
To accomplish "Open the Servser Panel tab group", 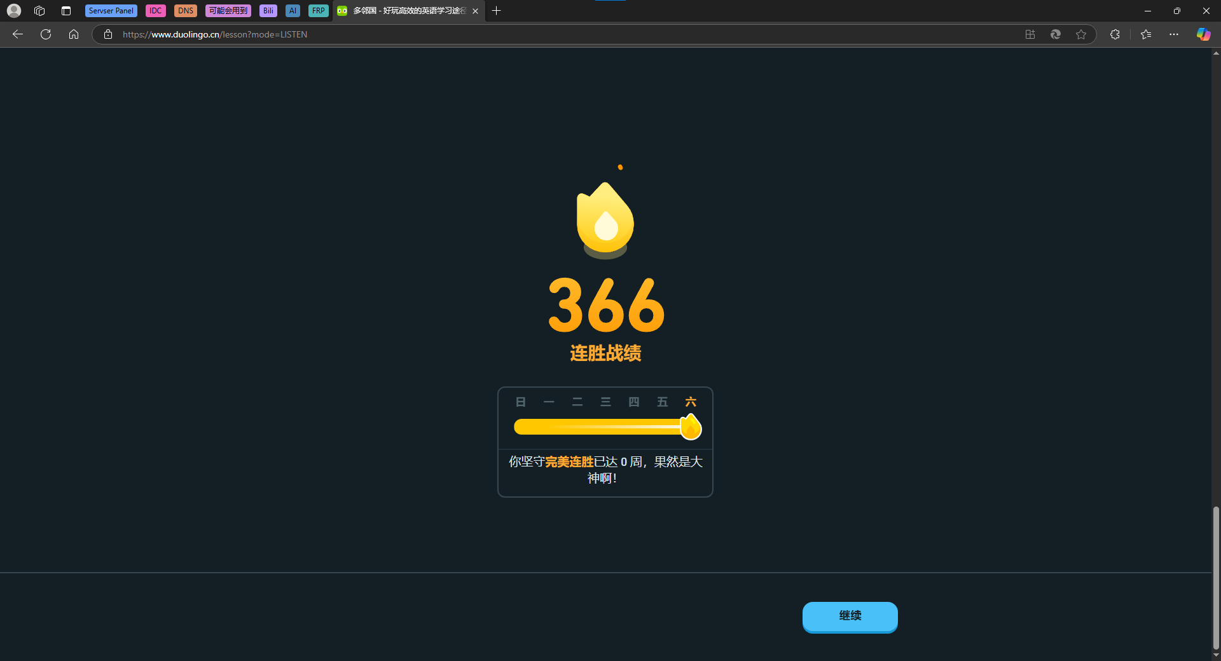I will click(x=111, y=11).
